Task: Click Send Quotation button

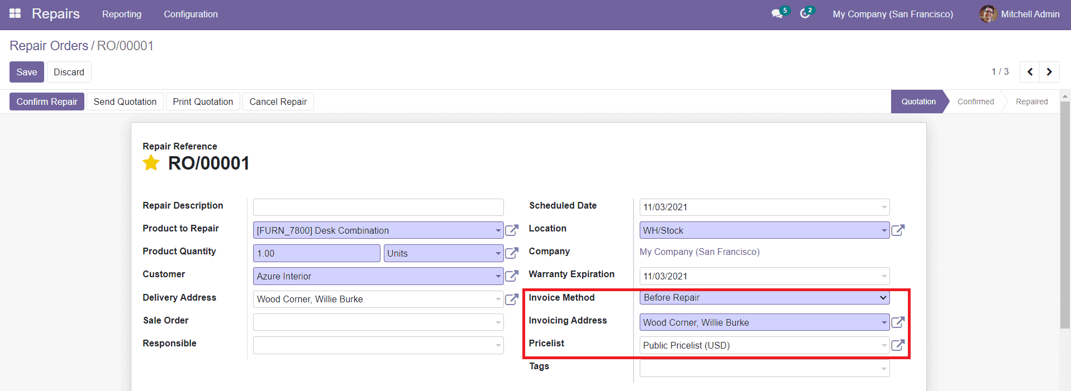Action: [125, 102]
